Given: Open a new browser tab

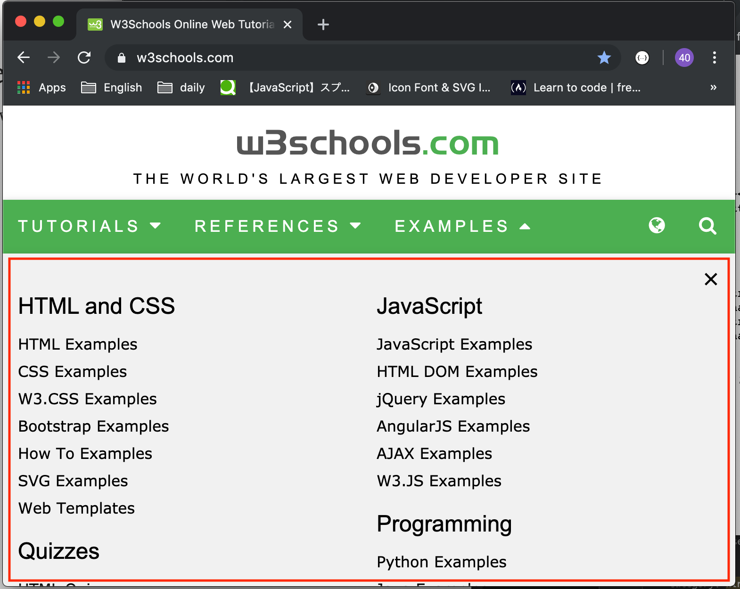Looking at the screenshot, I should coord(323,25).
